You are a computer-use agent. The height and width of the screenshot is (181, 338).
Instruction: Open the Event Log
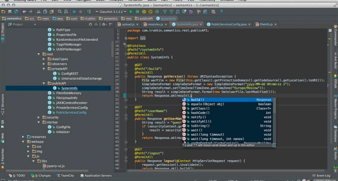(321, 176)
